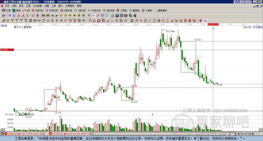Open the 江恩 menu
The height and width of the screenshot is (141, 263).
[x=28, y=6]
